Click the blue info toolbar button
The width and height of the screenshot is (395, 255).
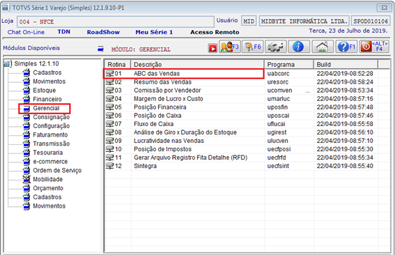coord(299,47)
